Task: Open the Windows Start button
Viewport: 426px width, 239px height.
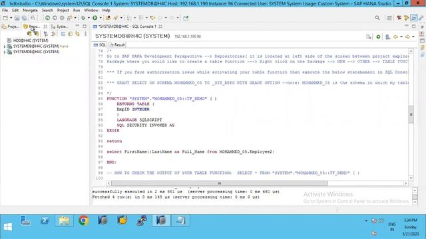Action: point(8,227)
